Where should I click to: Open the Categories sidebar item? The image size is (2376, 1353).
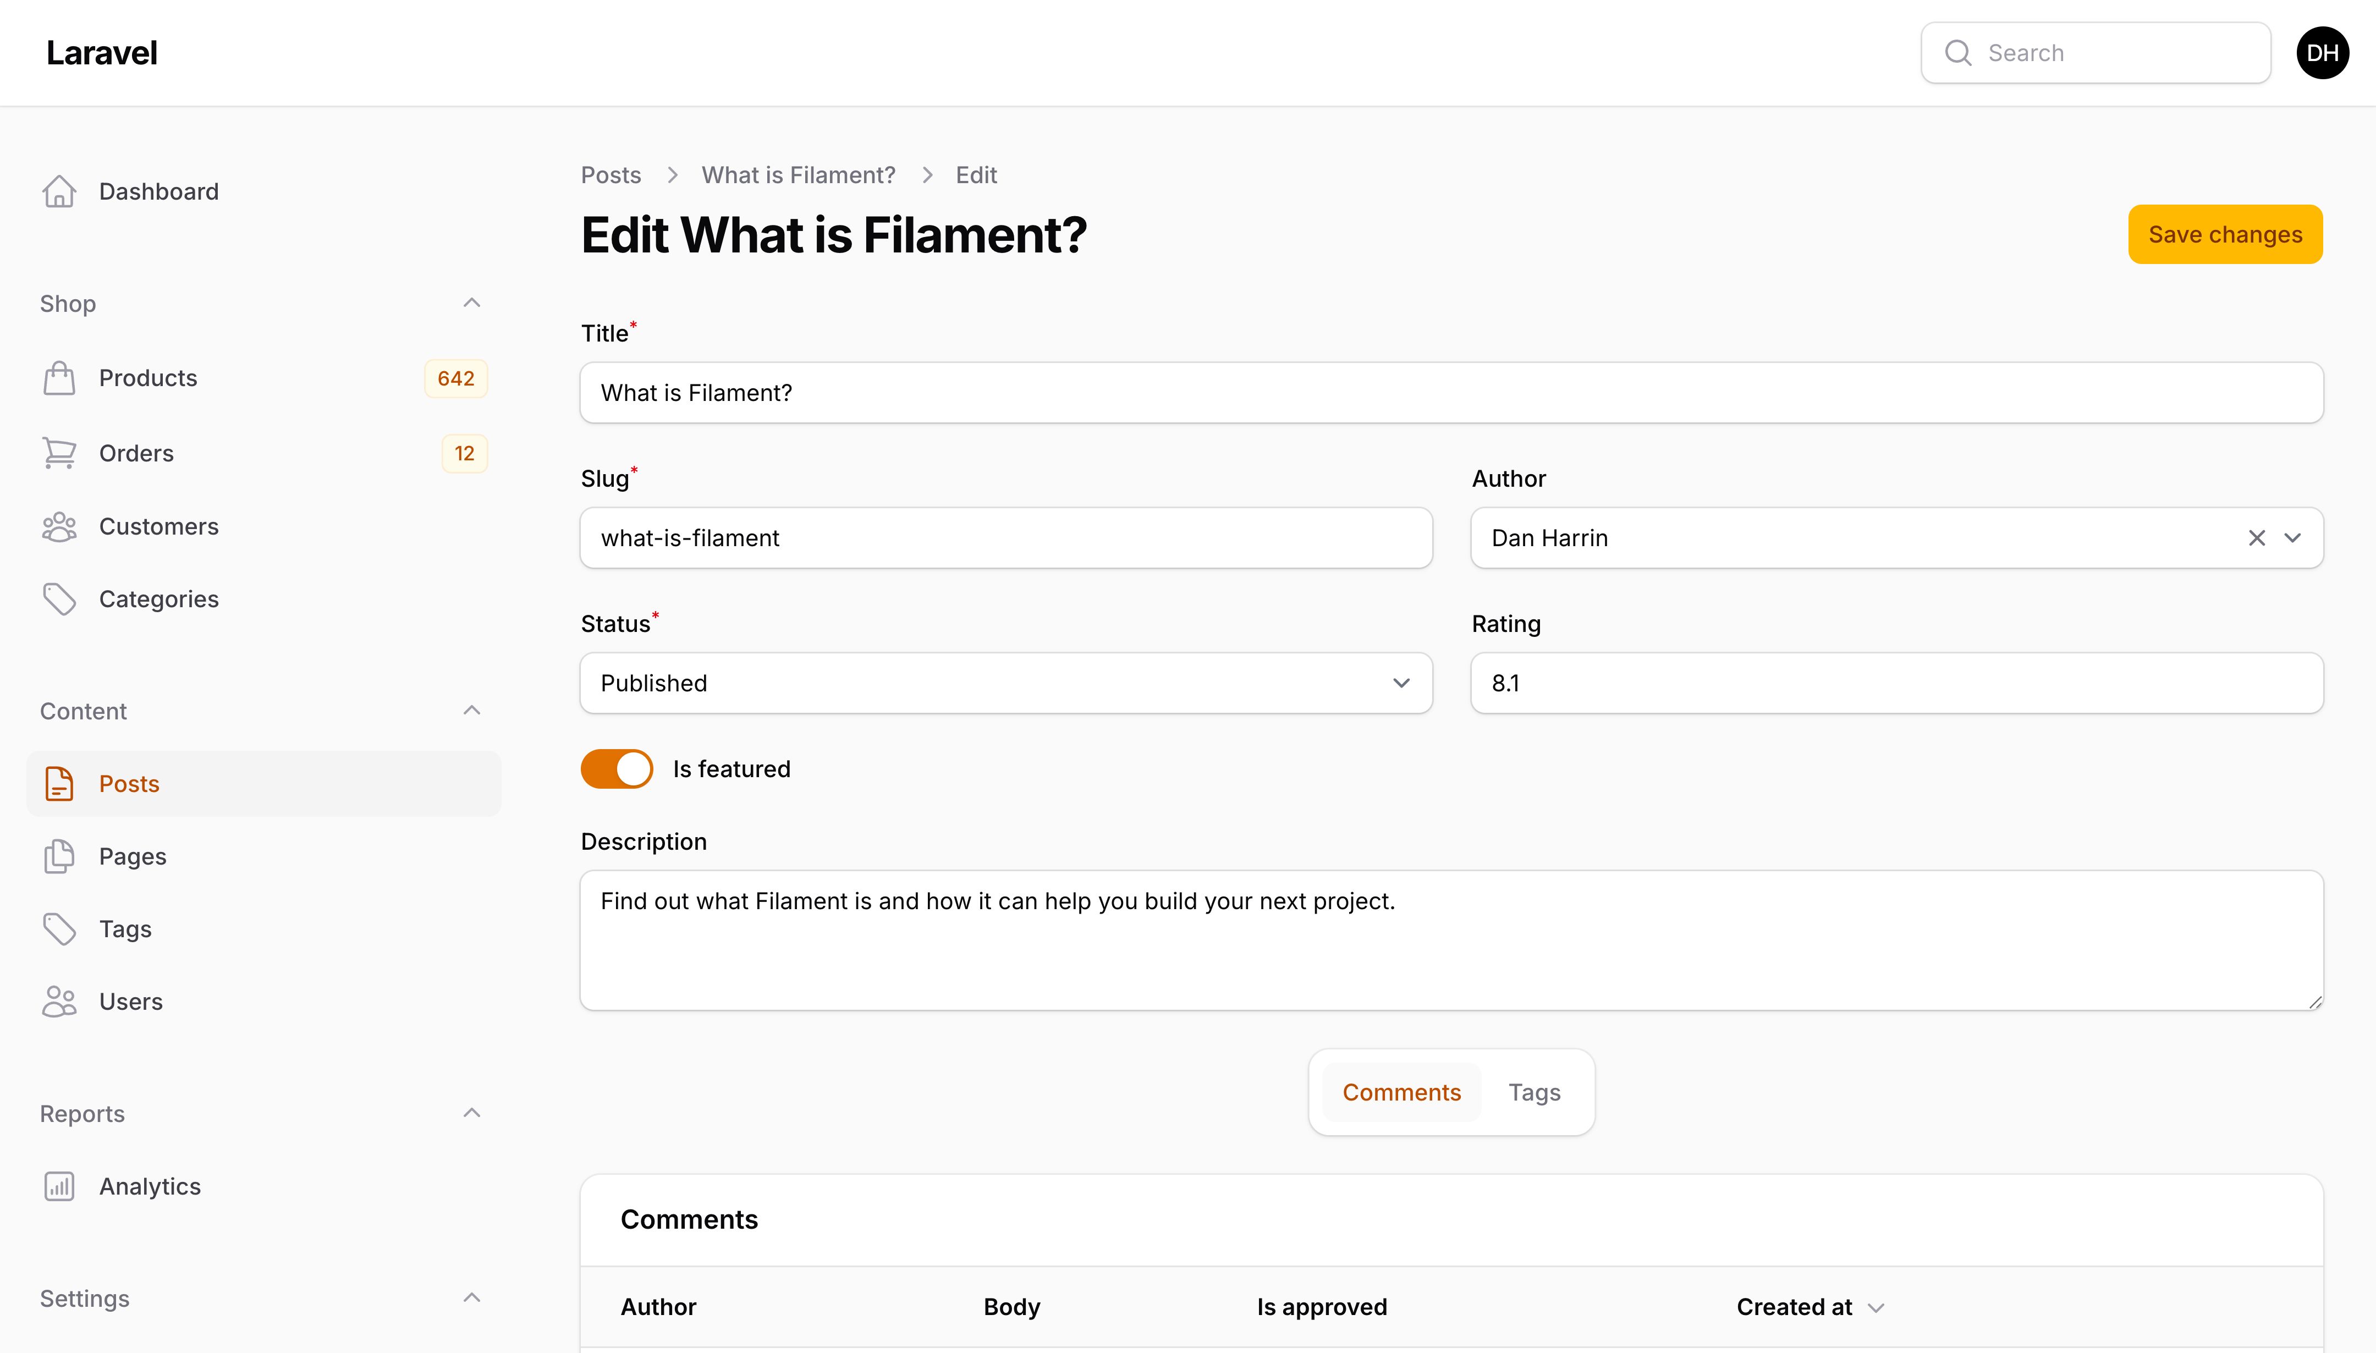264,599
